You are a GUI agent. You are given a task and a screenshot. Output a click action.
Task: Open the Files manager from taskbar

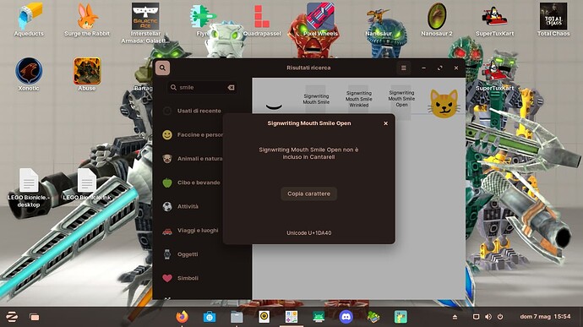click(237, 317)
